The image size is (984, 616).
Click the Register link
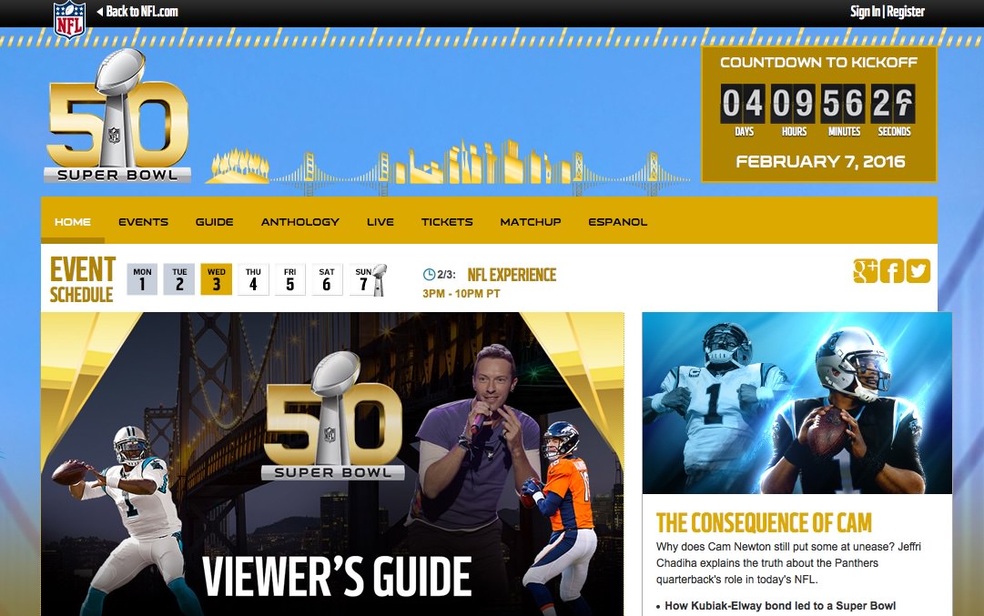pyautogui.click(x=906, y=12)
